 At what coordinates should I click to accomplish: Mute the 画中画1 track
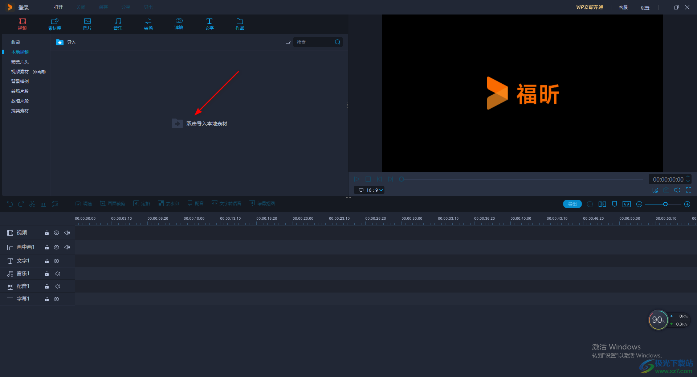click(x=67, y=247)
